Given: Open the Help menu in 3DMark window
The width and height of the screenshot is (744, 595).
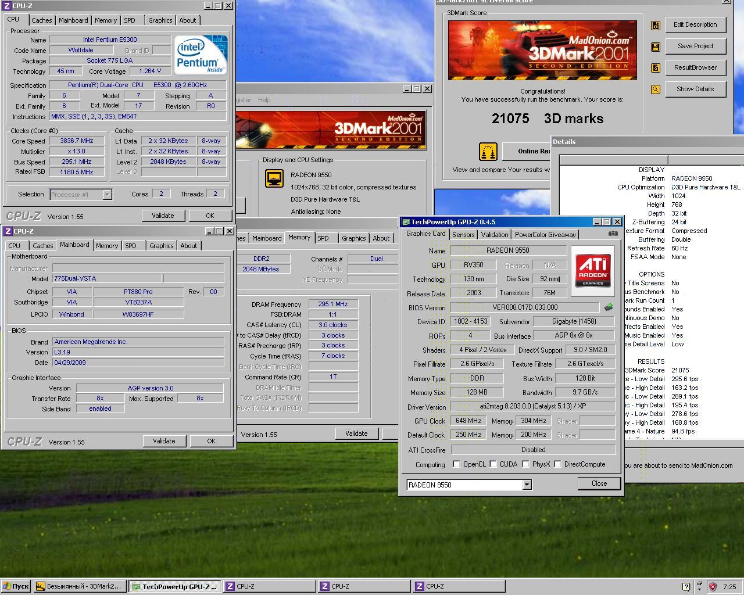Looking at the screenshot, I should click(264, 100).
